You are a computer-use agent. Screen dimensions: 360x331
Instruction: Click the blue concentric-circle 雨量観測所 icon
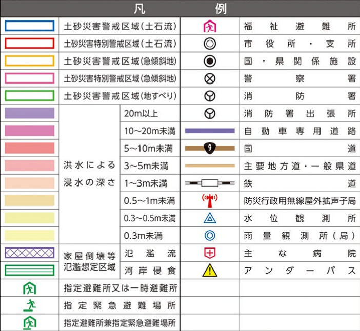pos(209,236)
